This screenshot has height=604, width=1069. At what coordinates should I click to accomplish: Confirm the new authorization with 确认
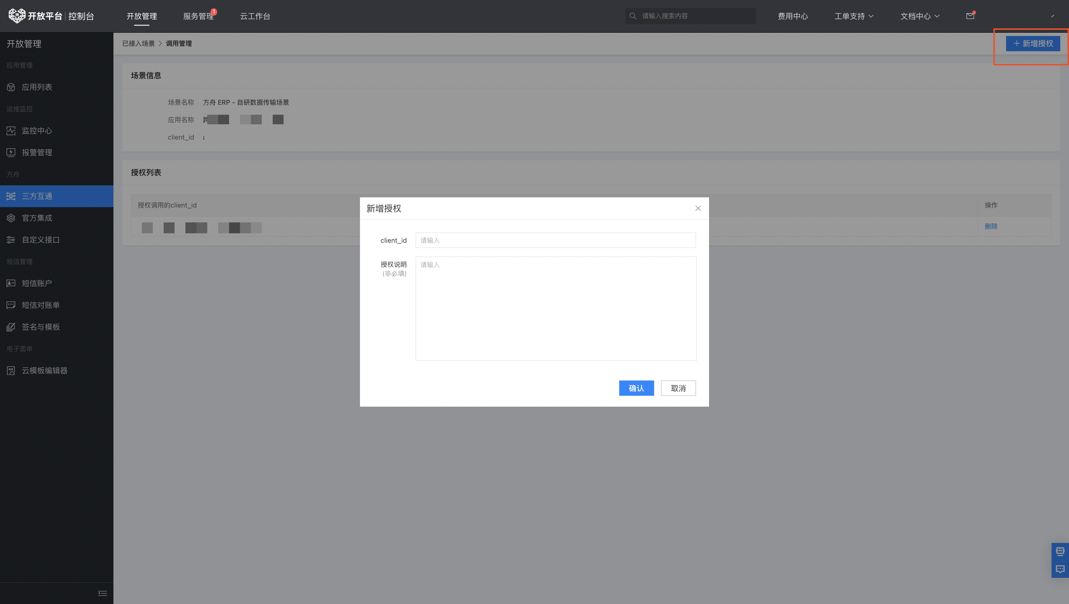tap(636, 388)
